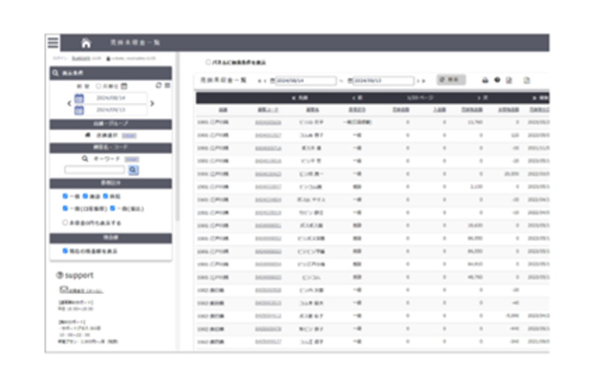This screenshot has width=596, height=386.
Task: Click the refresh icon in search conditions panel
Action: pos(158,86)
